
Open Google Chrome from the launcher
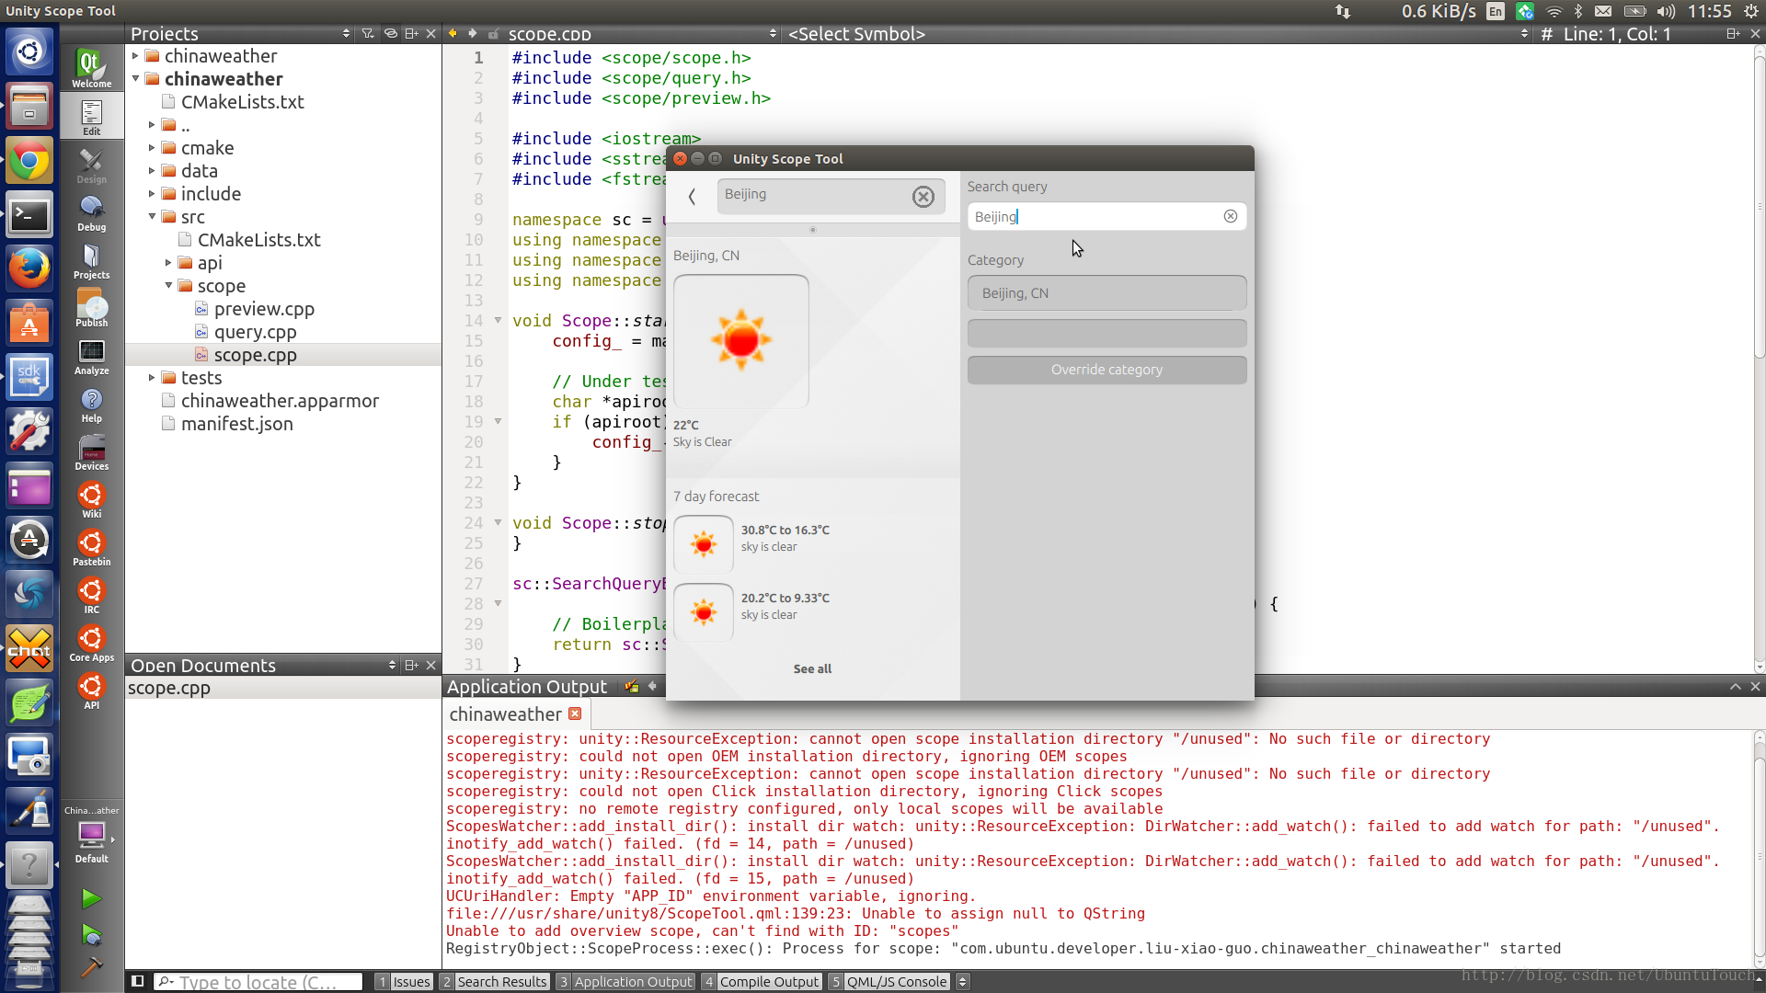(x=29, y=162)
